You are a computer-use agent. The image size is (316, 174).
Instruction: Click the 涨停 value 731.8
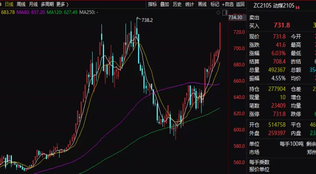coord(279,114)
